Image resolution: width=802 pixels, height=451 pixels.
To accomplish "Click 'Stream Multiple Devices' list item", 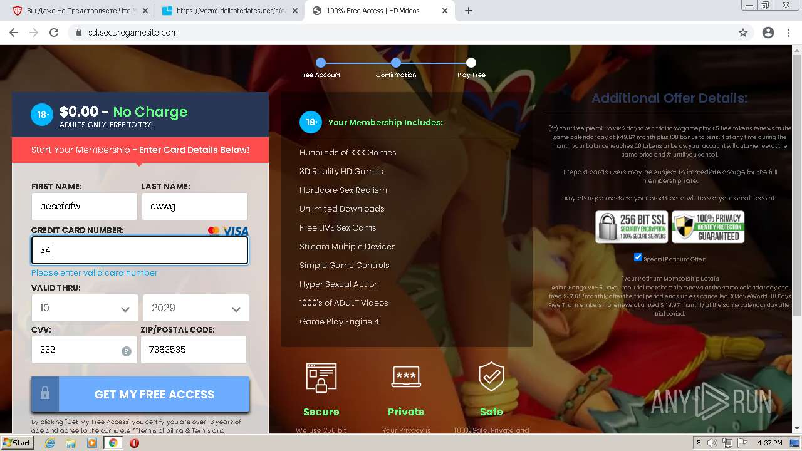I will click(348, 246).
